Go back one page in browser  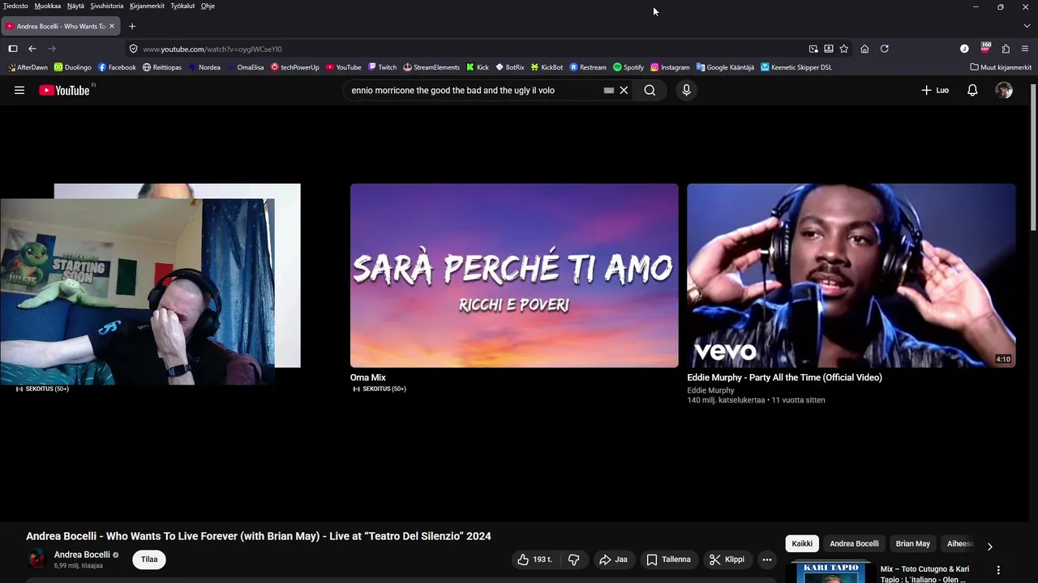pyautogui.click(x=32, y=49)
